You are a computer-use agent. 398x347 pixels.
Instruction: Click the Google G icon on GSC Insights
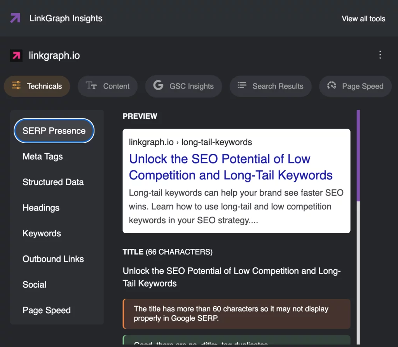[x=158, y=86]
